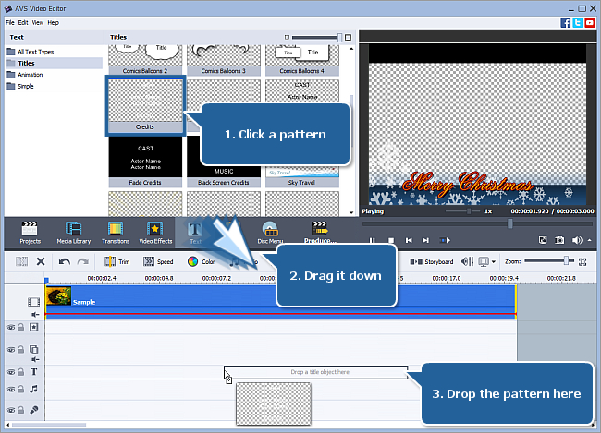Toggle full screen preview
The image size is (601, 433).
(x=543, y=240)
